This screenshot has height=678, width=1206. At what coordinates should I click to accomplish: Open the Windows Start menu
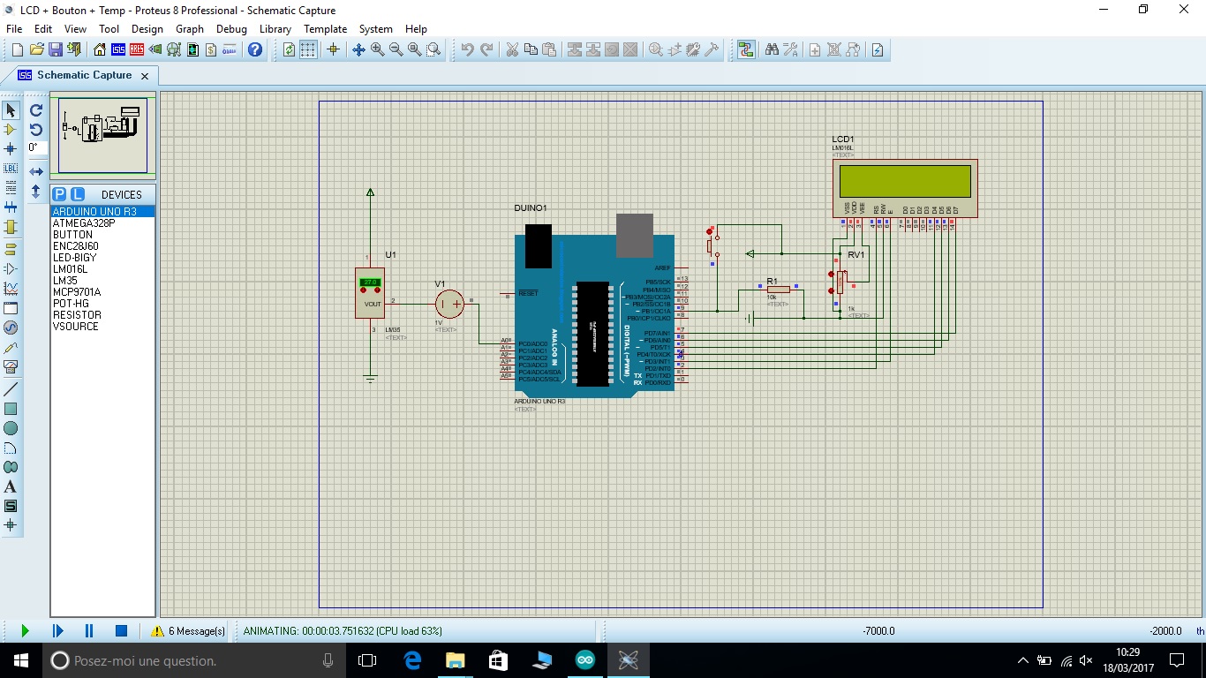21,660
